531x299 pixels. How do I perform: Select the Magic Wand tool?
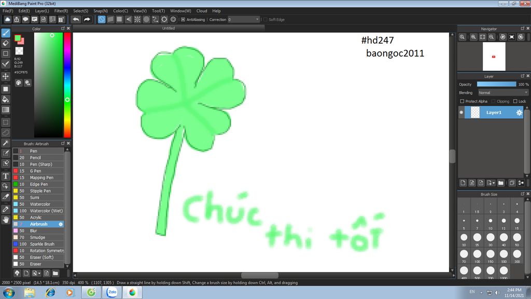tap(5, 143)
